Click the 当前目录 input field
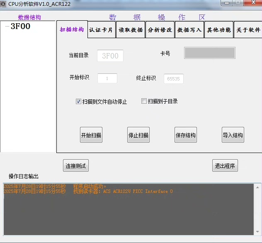This screenshot has width=262, height=243. pos(110,56)
